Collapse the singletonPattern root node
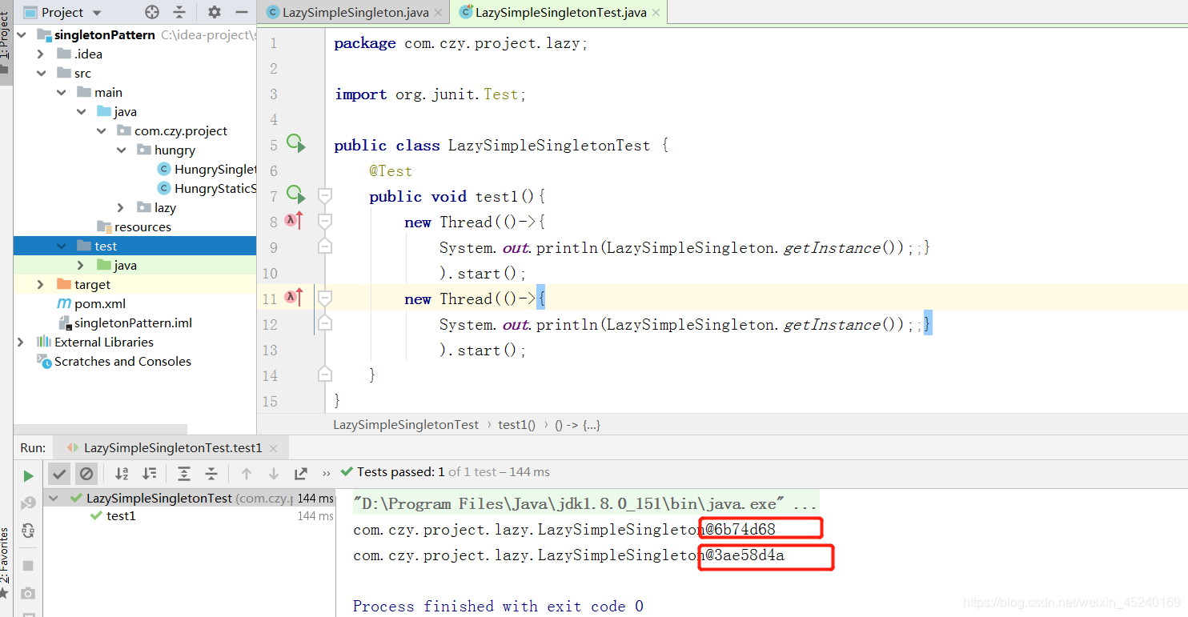1188x617 pixels. [21, 34]
